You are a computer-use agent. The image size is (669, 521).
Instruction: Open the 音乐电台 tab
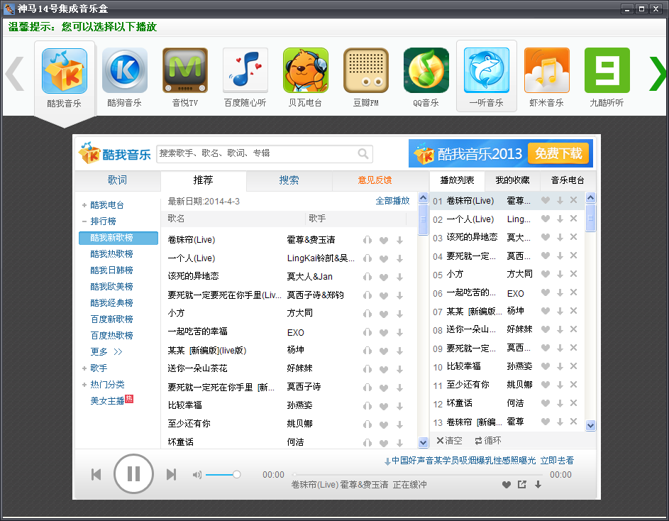pyautogui.click(x=568, y=180)
